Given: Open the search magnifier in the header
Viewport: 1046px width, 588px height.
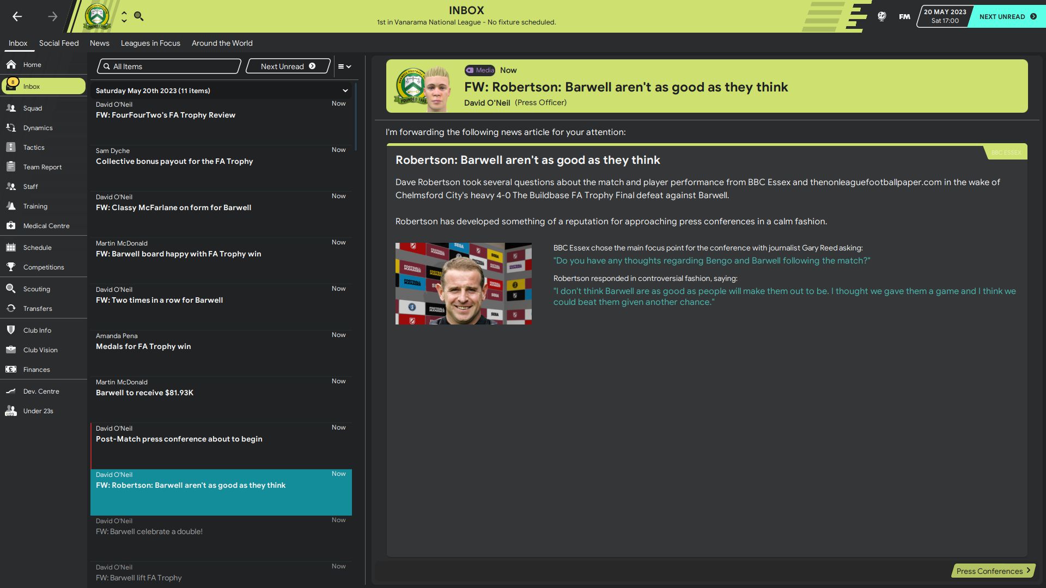Looking at the screenshot, I should (x=139, y=16).
